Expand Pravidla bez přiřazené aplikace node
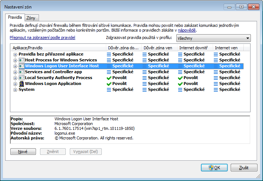Screen dimensions: 263x181 (15, 54)
